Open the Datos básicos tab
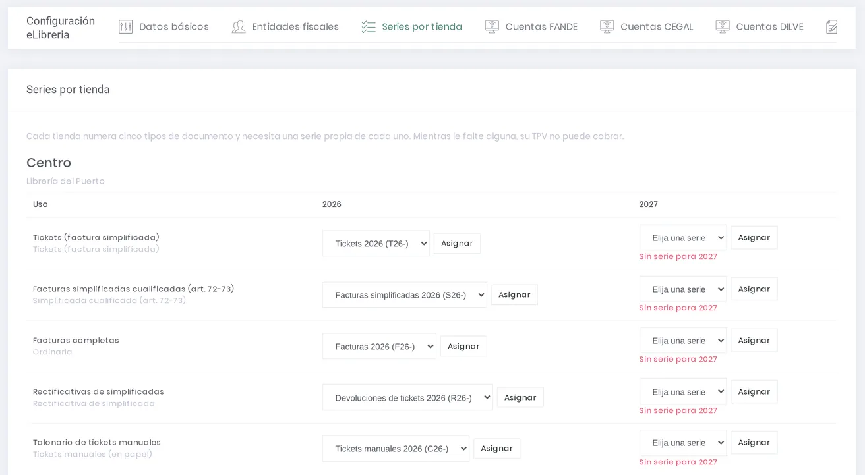 coord(164,27)
